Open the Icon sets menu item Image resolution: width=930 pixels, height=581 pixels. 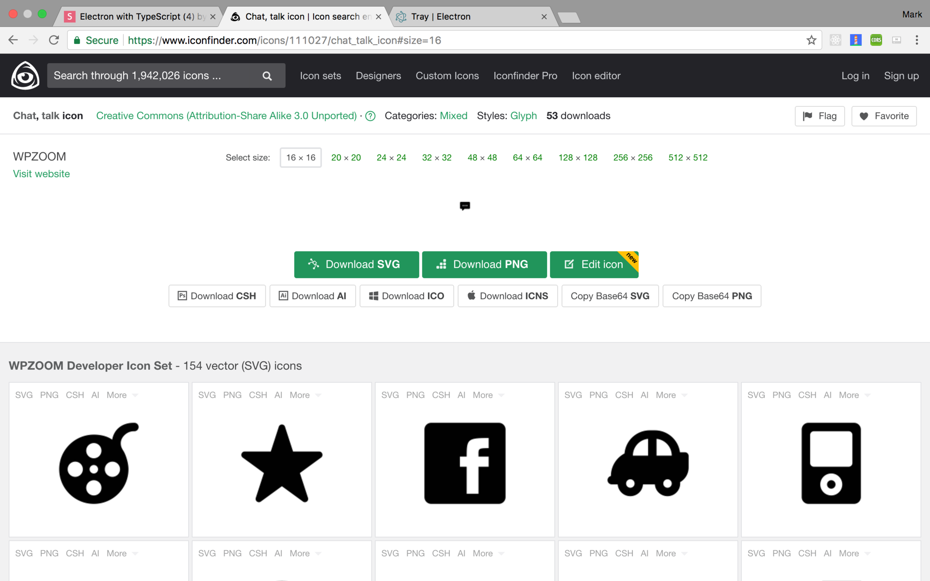tap(320, 76)
